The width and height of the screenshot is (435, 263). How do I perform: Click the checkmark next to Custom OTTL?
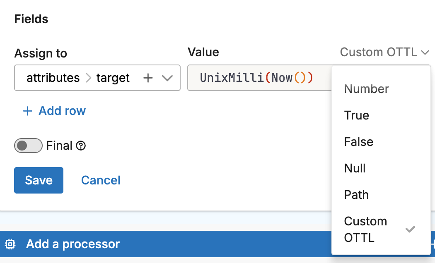[410, 229]
